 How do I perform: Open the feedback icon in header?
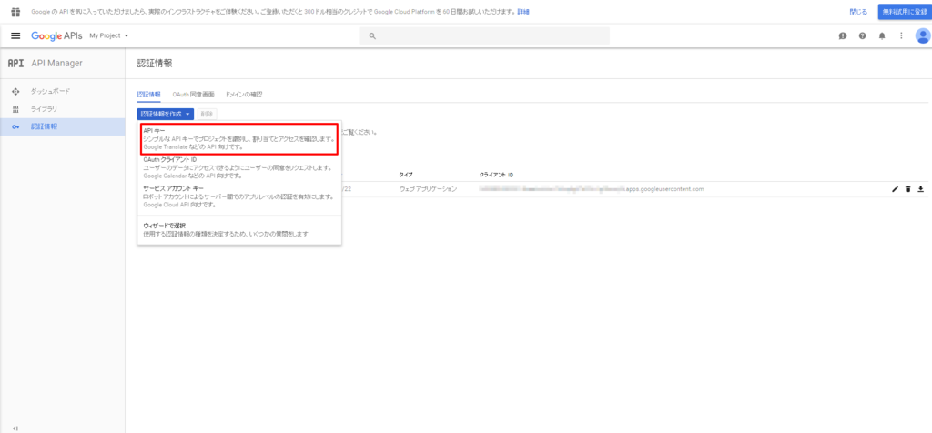[x=843, y=35]
